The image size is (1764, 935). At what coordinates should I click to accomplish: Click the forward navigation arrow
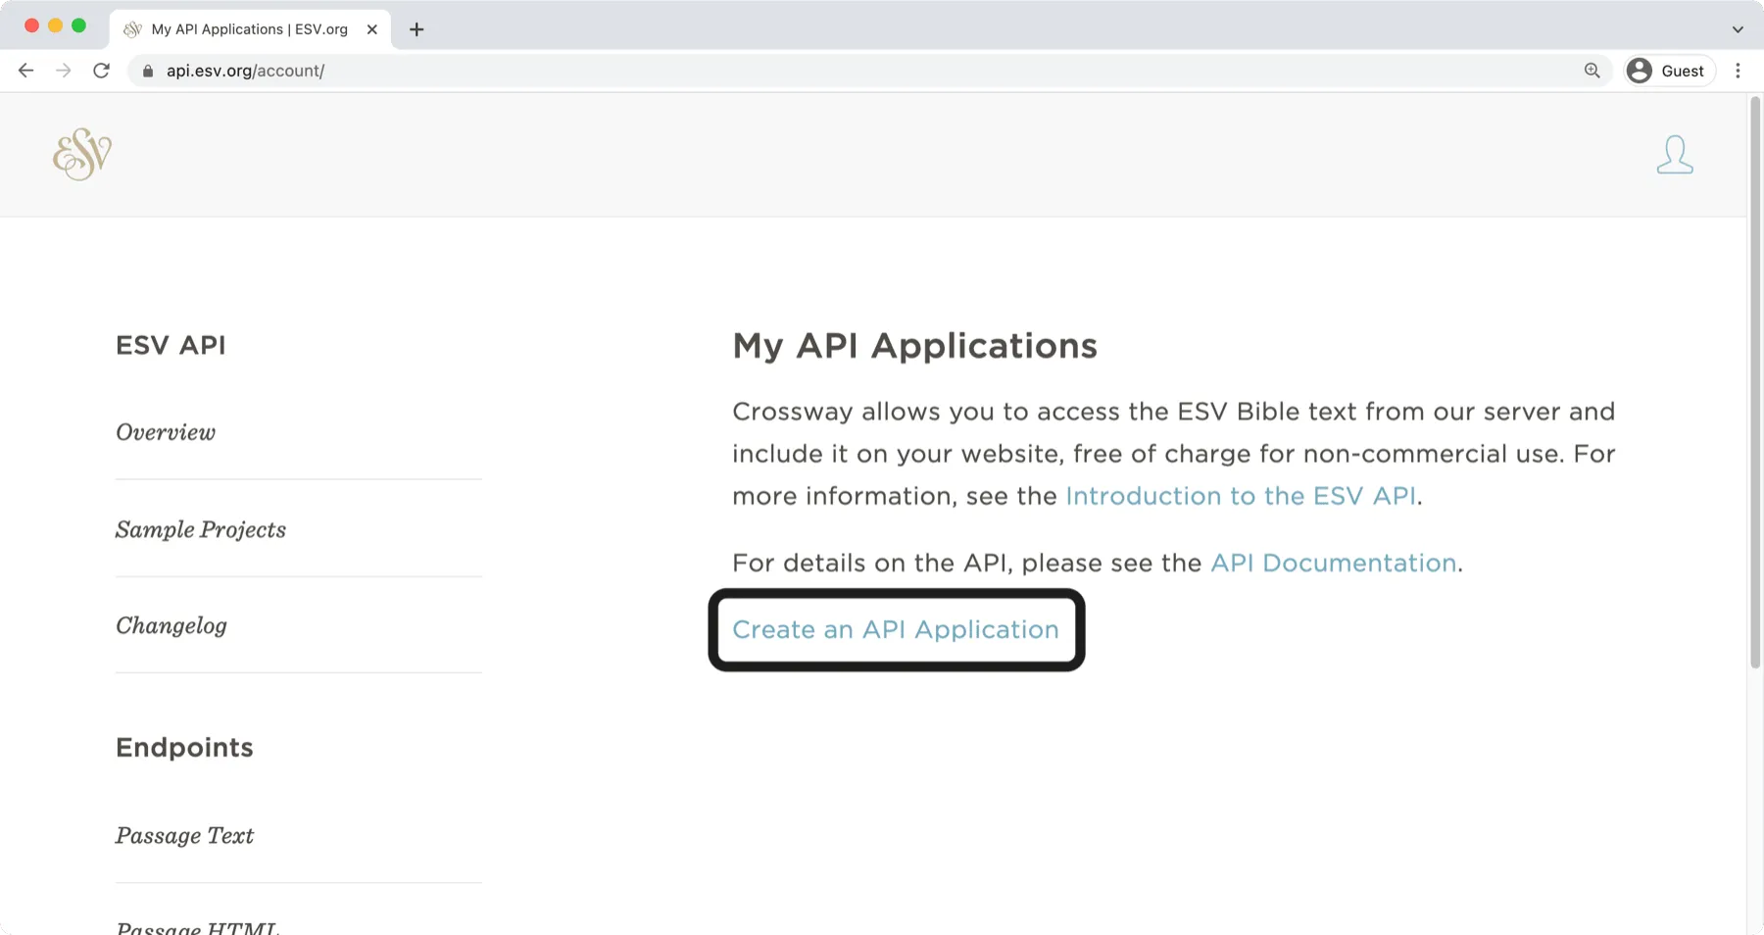click(x=63, y=70)
